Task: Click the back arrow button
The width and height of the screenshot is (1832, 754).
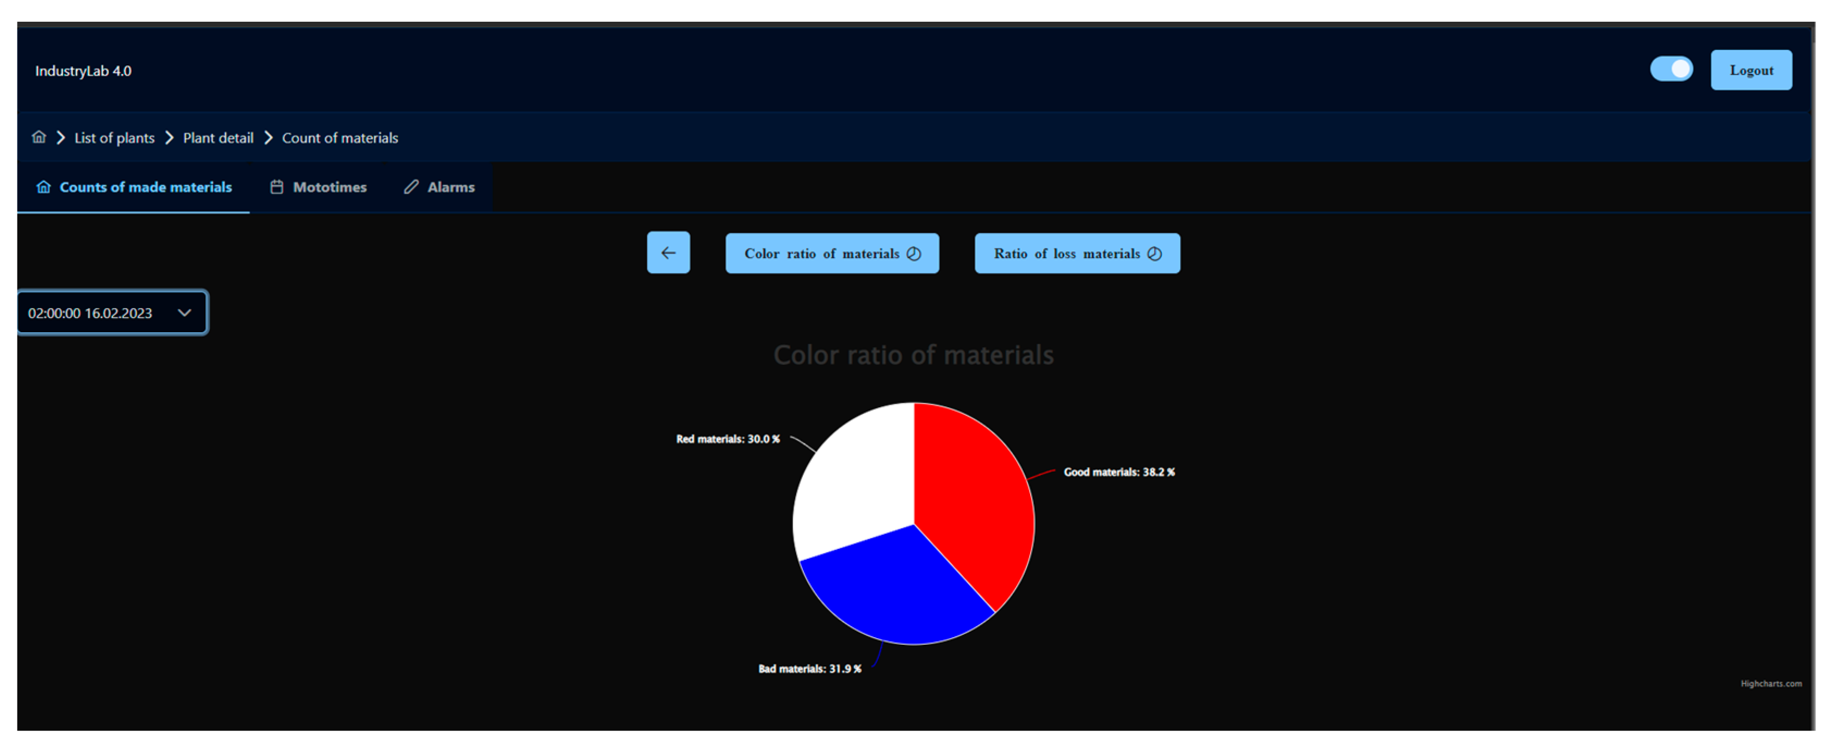Action: coord(668,252)
